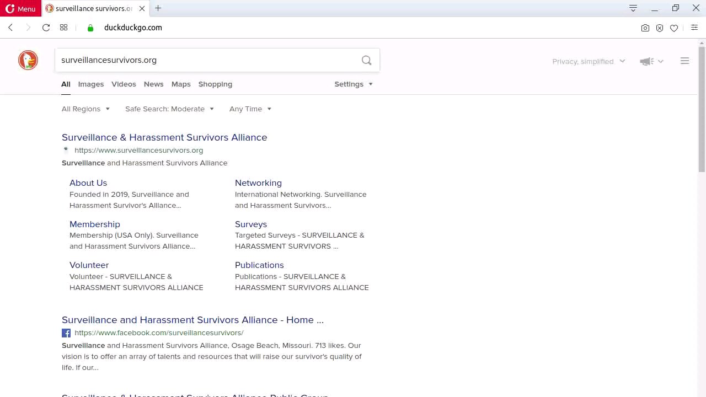
Task: Open the Any Time filter
Action: click(x=250, y=109)
